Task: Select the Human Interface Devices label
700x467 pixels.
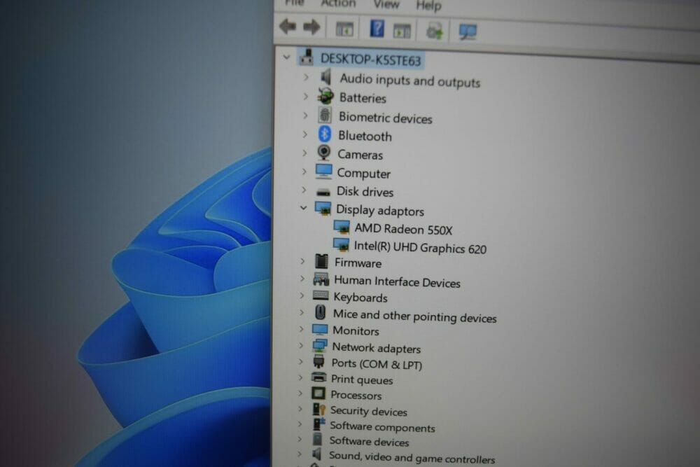Action: 397,281
